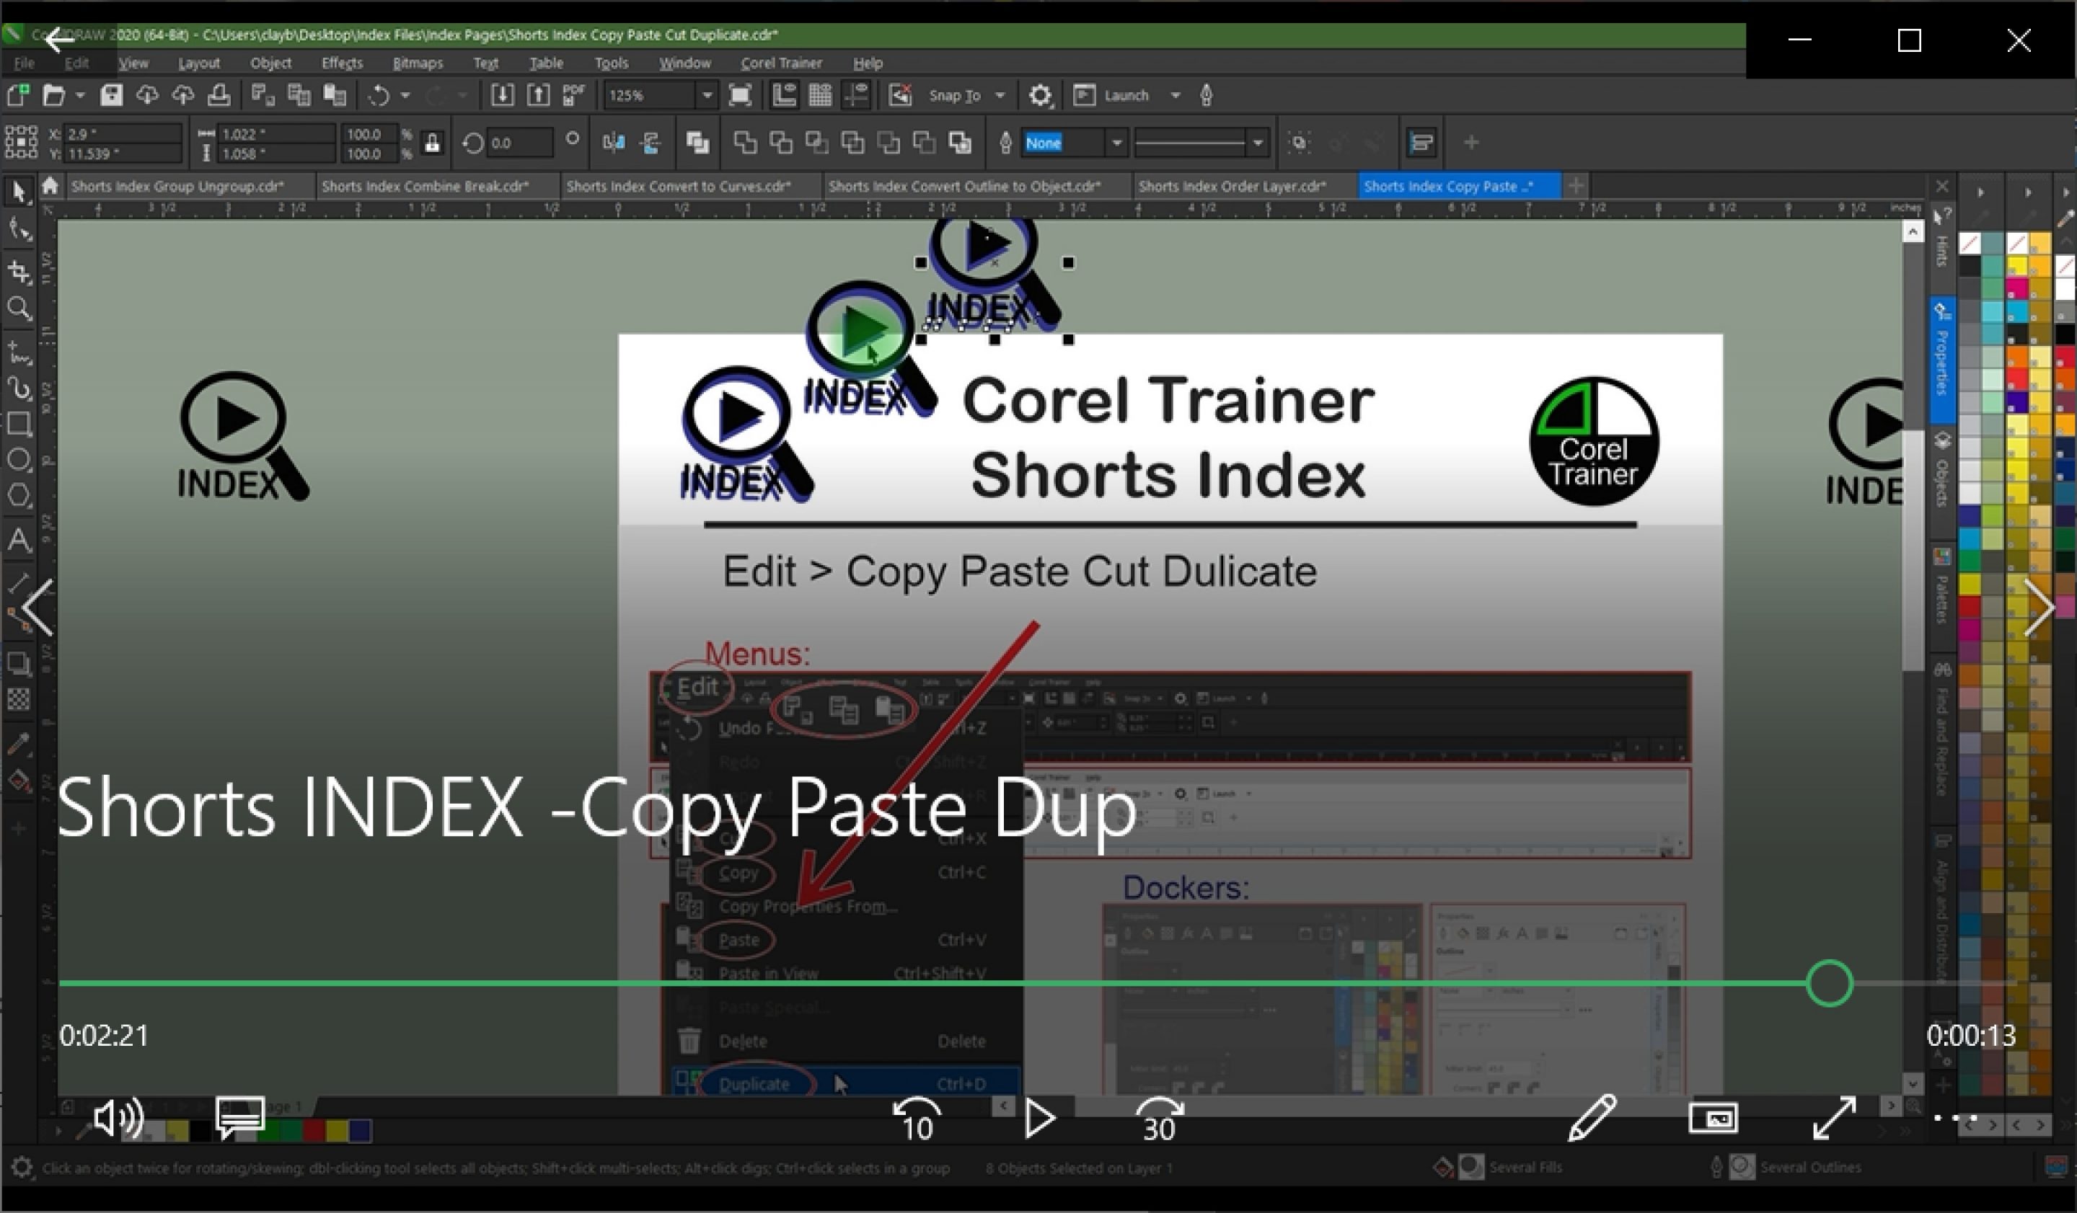The image size is (2077, 1213).
Task: Select the Text tool
Action: tap(19, 541)
